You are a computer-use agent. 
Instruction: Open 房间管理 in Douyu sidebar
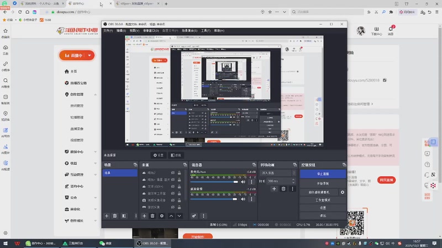click(x=77, y=106)
